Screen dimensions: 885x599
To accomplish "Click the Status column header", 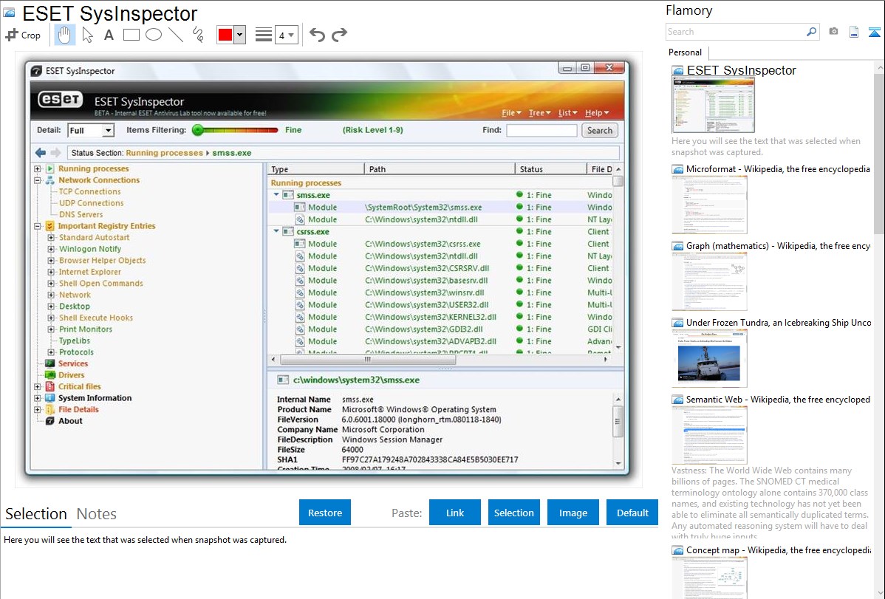I will click(x=551, y=169).
